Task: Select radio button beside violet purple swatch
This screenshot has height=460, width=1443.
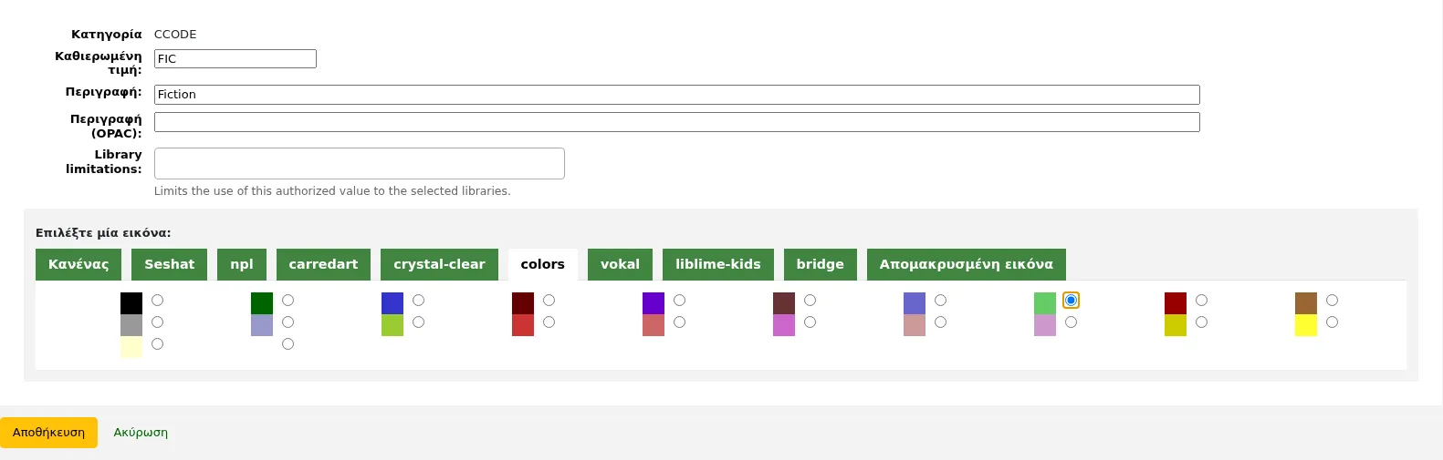Action: click(x=680, y=301)
